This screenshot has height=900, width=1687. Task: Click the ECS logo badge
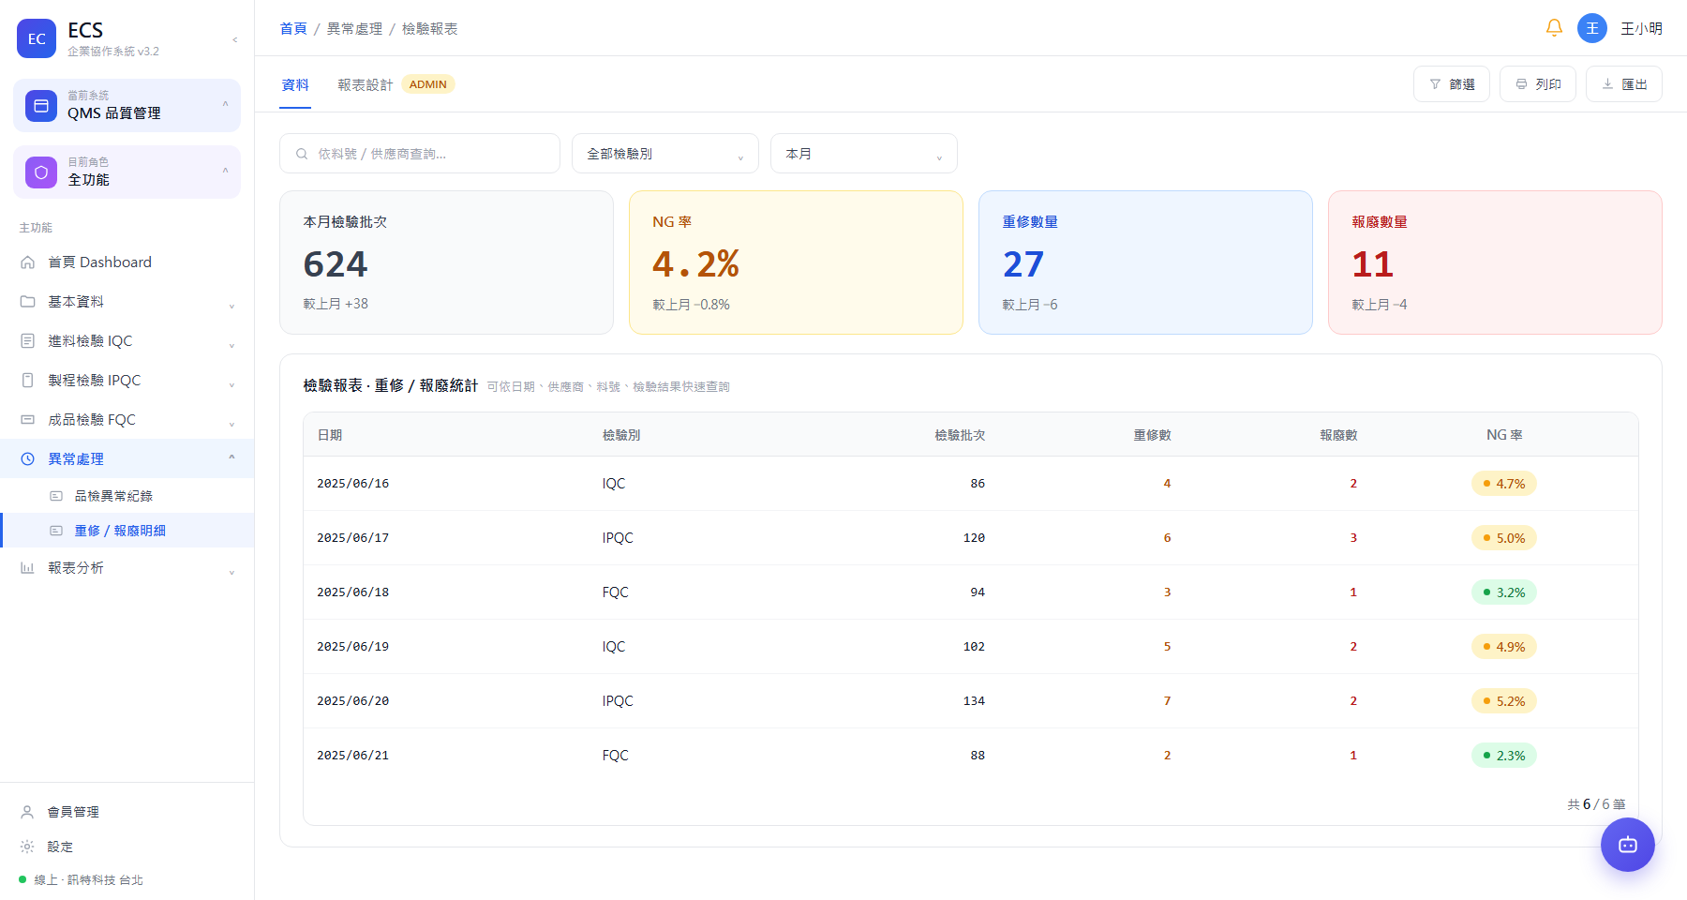(37, 38)
